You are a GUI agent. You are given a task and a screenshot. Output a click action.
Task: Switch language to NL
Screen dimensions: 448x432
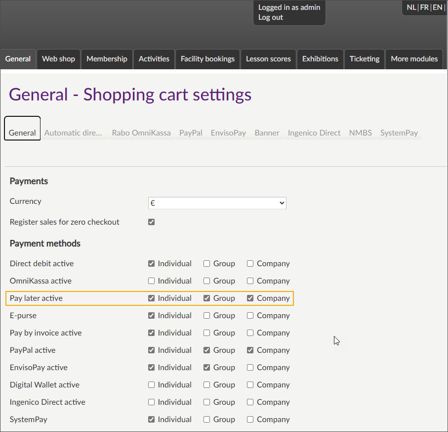pyautogui.click(x=411, y=7)
